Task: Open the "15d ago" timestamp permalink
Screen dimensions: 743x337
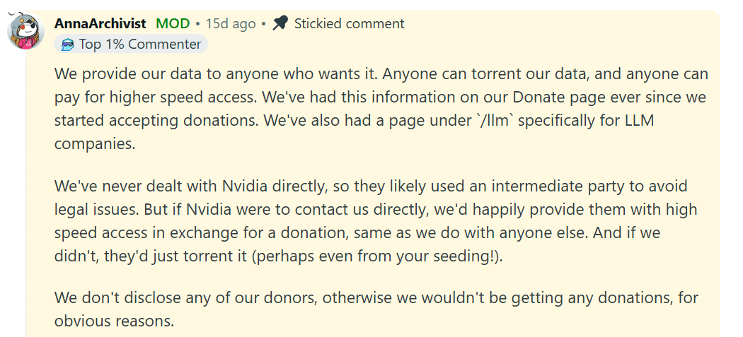Action: [x=230, y=23]
